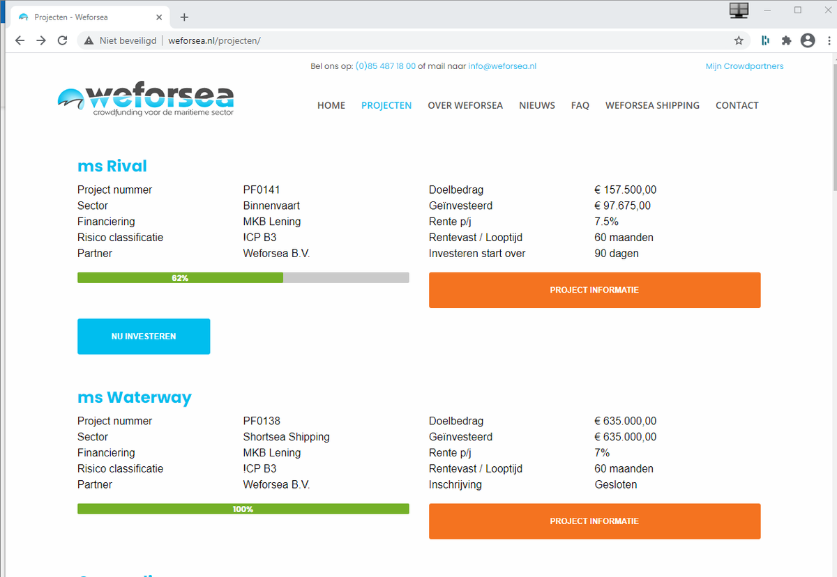The image size is (837, 577).
Task: Click the phone number (0)85 487 18 00
Action: 386,66
